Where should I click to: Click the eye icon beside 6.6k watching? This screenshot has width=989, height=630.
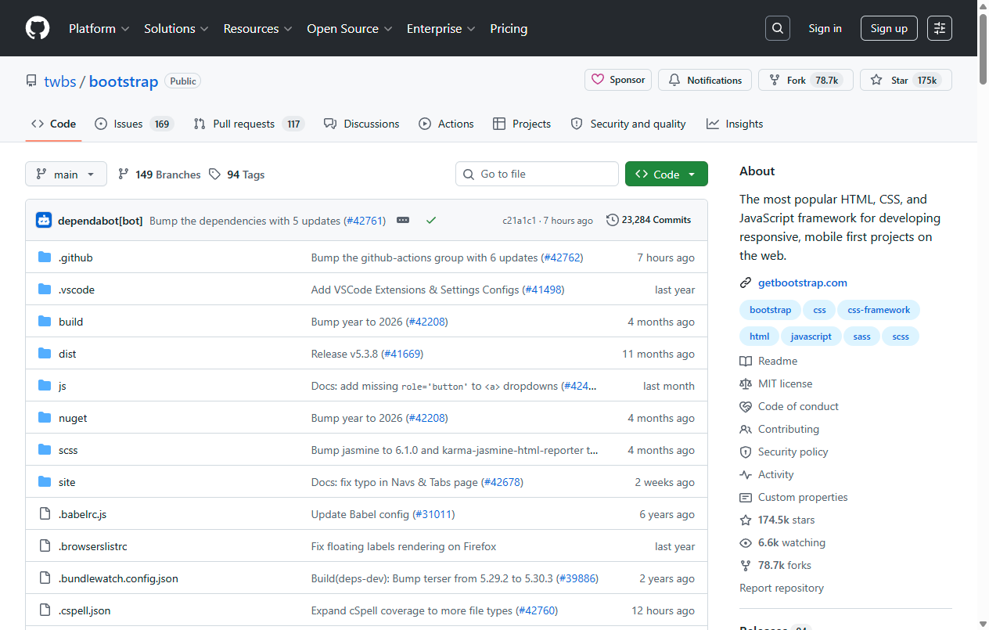pos(746,542)
